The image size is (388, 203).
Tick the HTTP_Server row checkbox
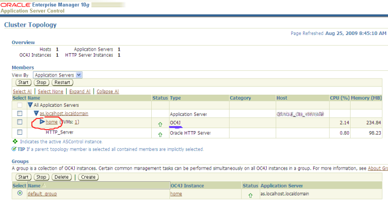tap(20, 132)
